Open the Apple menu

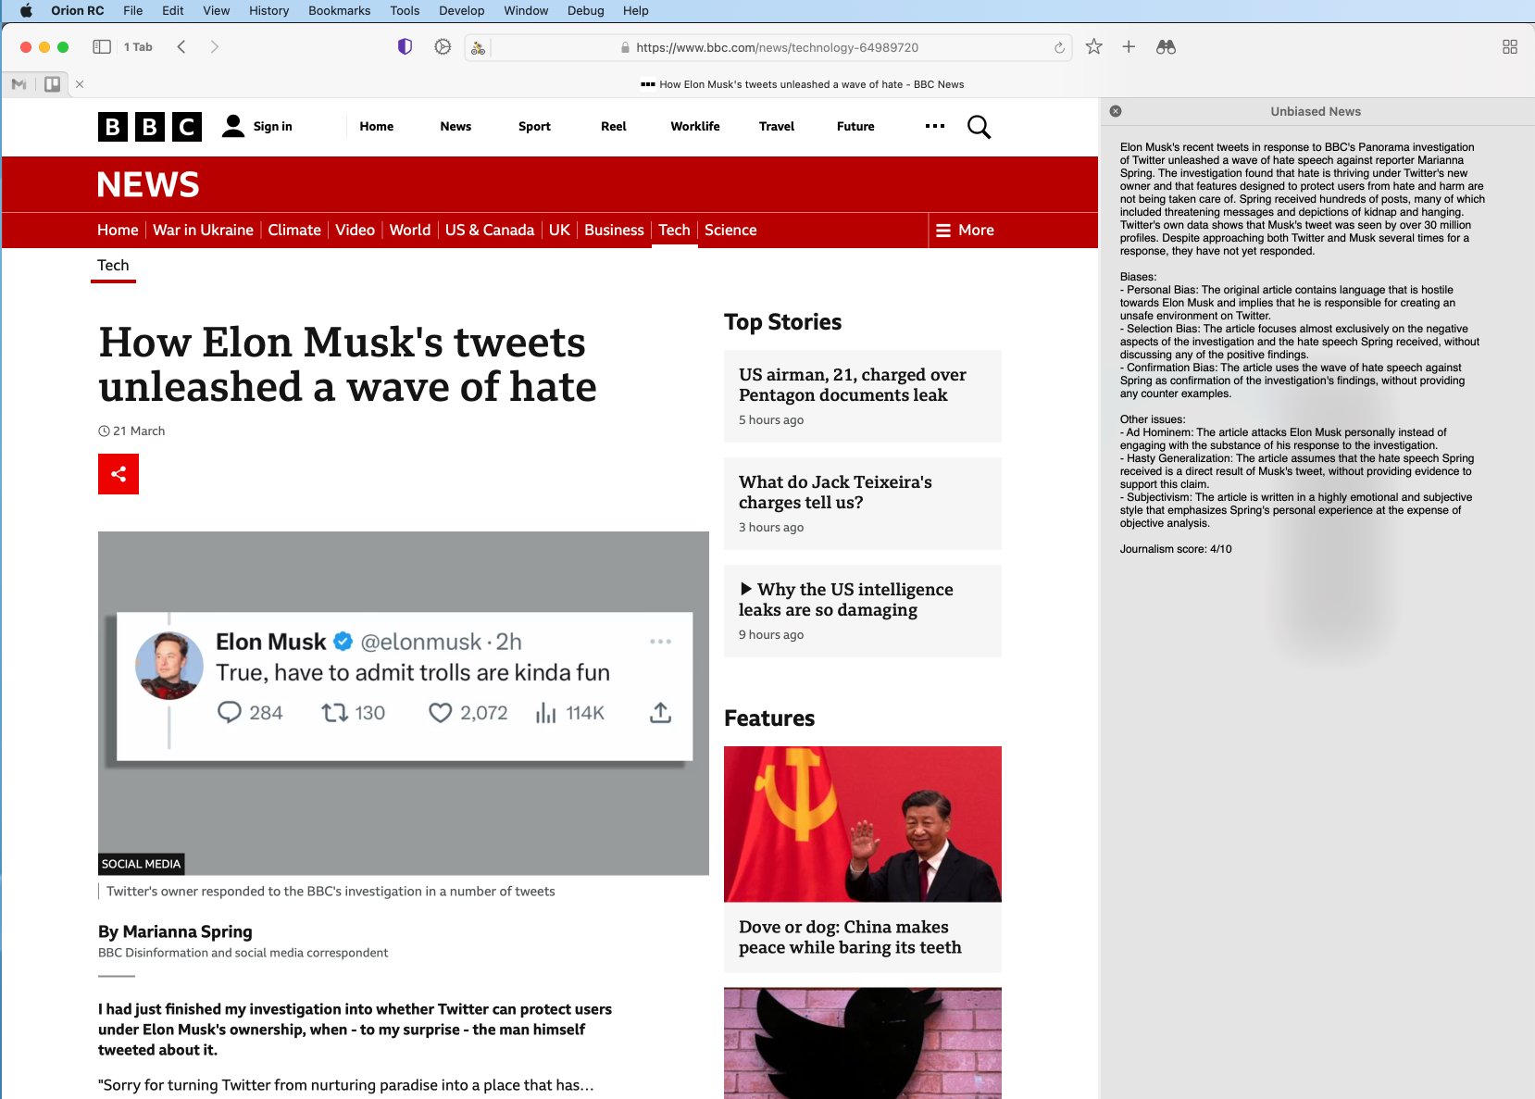pos(26,10)
